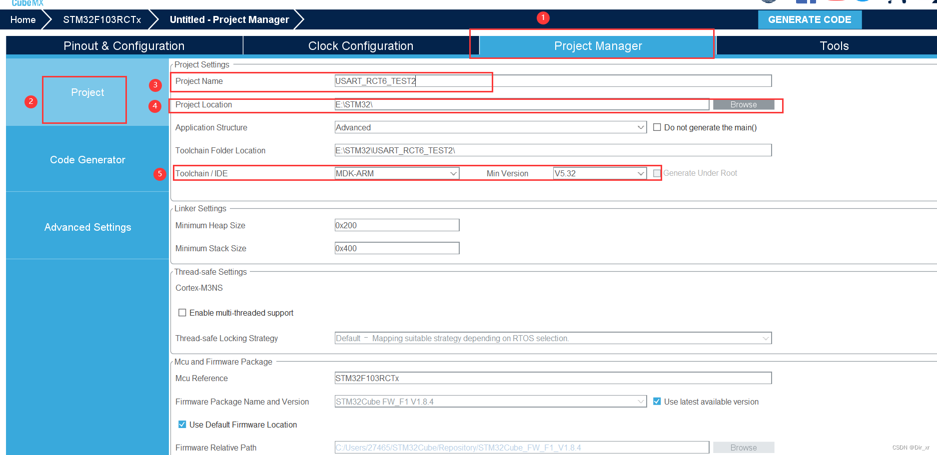Image resolution: width=937 pixels, height=455 pixels.
Task: Expand the Application Structure dropdown
Action: pos(491,127)
